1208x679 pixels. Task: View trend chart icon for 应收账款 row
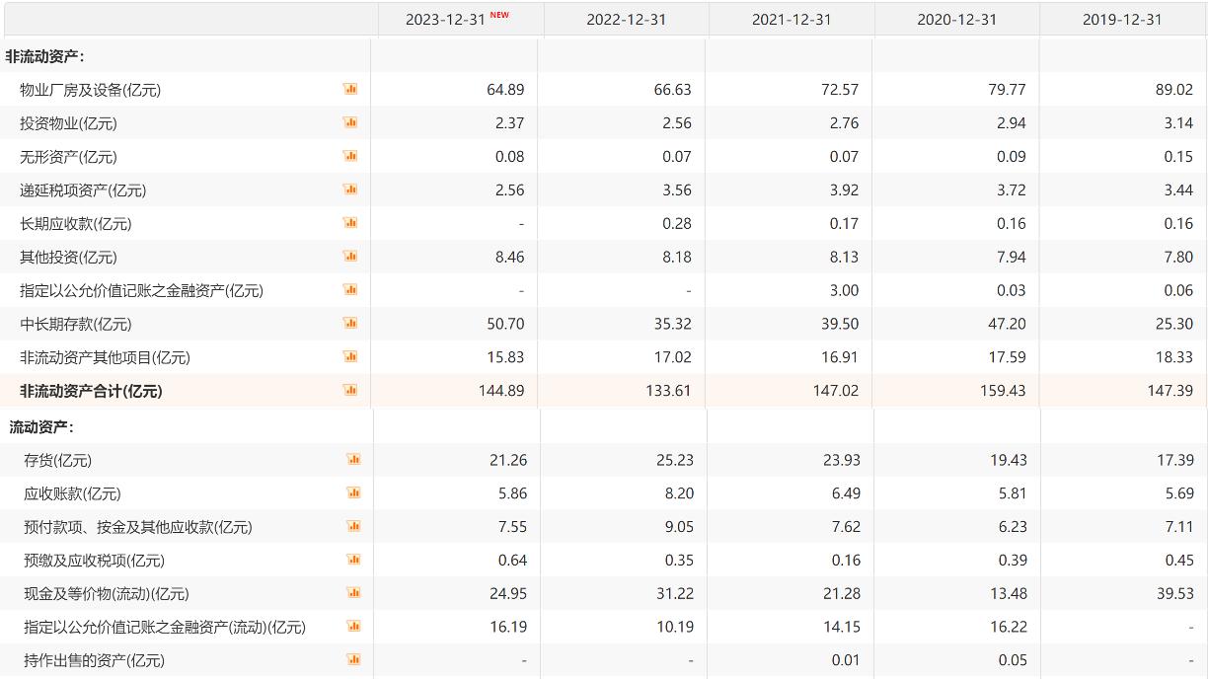tap(354, 493)
